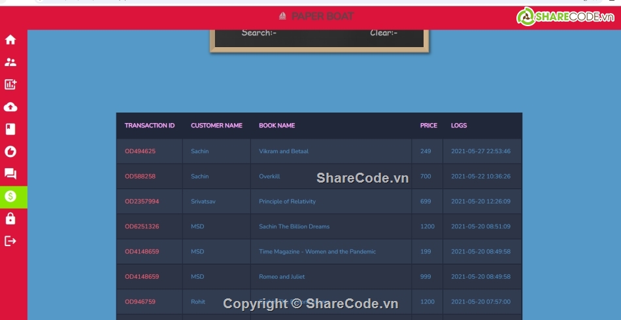Click price 199

click(426, 251)
